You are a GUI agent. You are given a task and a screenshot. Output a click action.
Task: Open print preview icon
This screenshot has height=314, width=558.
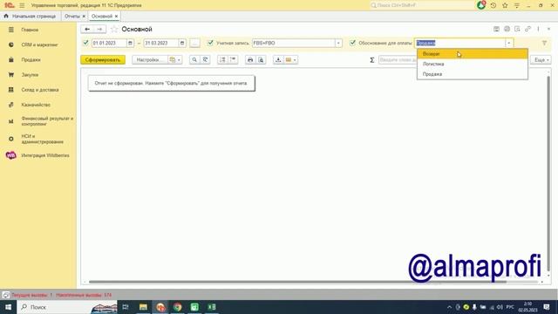[261, 60]
